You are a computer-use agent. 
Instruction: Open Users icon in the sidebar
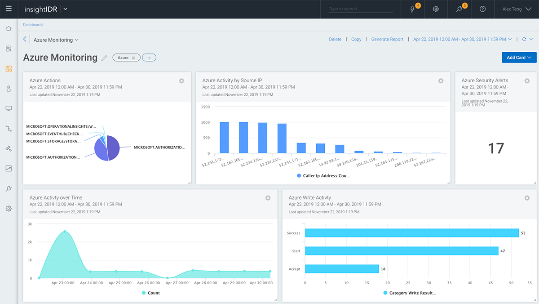coord(9,89)
